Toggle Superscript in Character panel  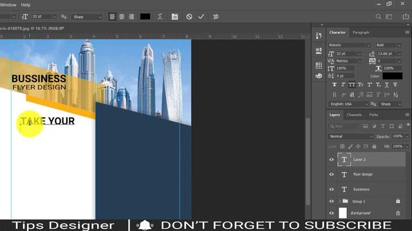coord(370,85)
